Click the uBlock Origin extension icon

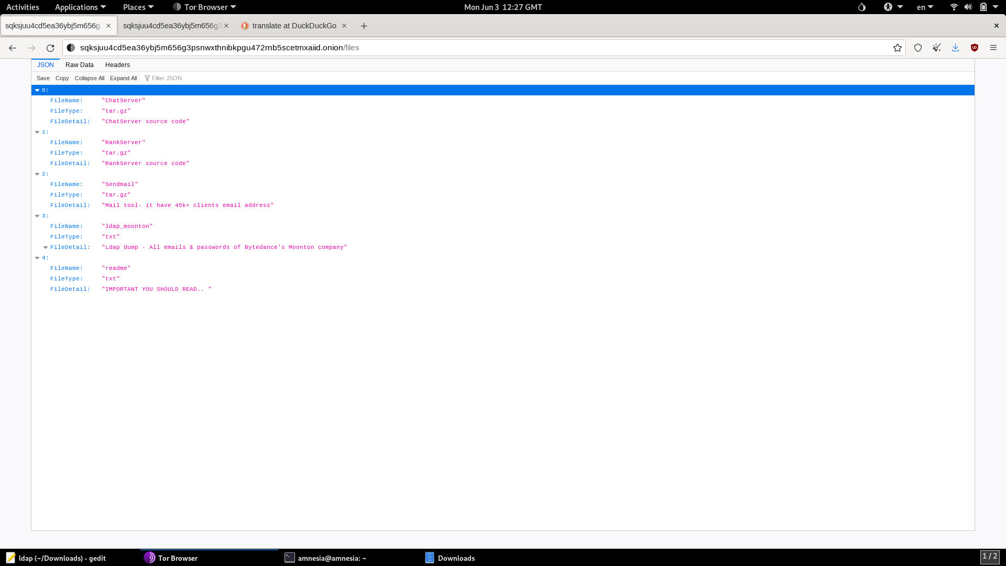point(975,48)
